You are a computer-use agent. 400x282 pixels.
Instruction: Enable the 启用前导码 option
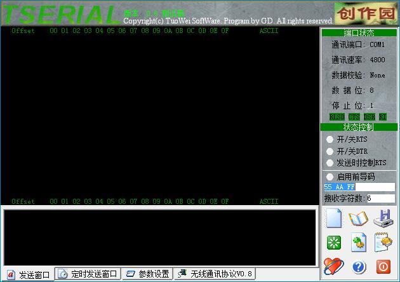point(330,177)
